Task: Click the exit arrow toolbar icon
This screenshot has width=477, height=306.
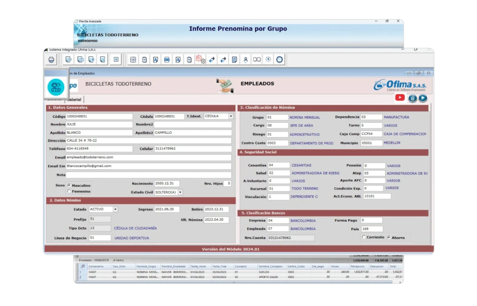Action: (x=116, y=59)
